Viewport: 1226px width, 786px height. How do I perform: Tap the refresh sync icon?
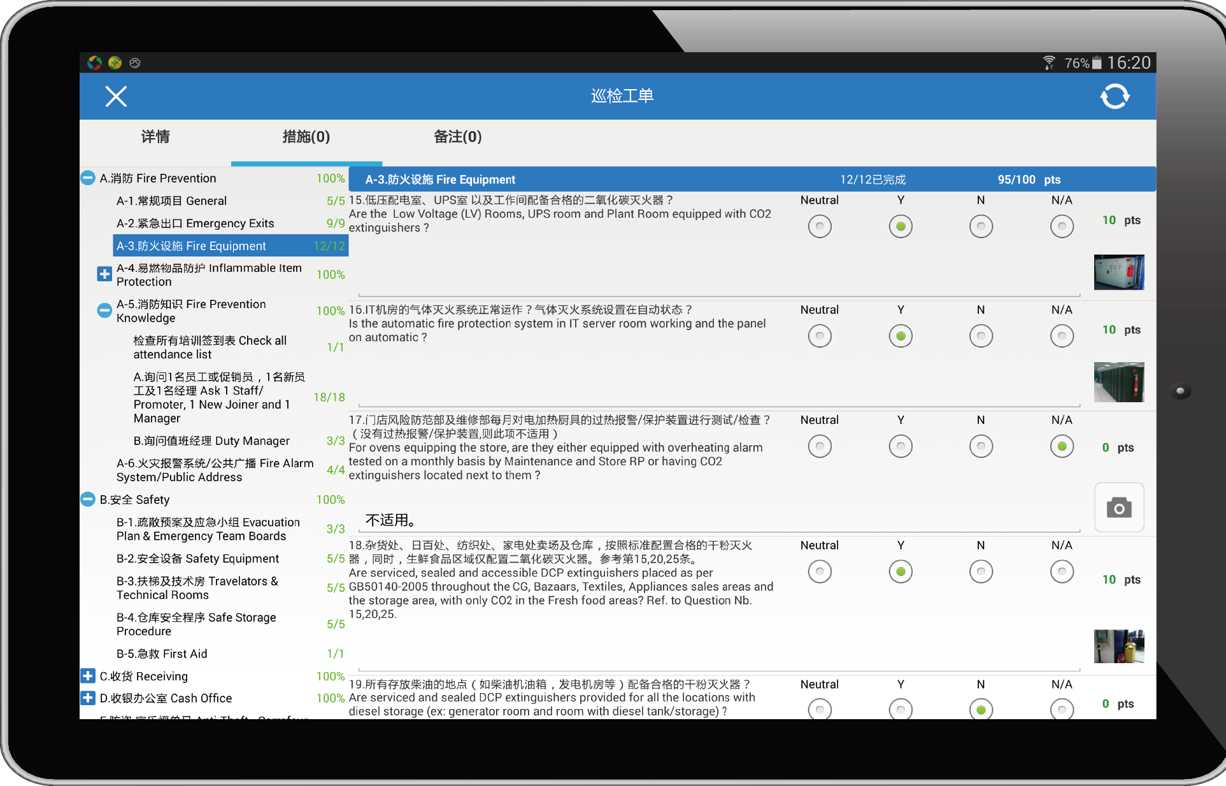pos(1115,96)
